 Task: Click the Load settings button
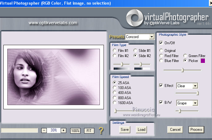141,130
